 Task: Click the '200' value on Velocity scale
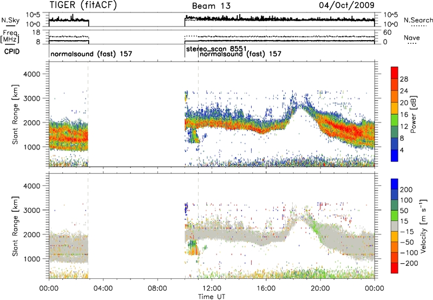point(406,190)
